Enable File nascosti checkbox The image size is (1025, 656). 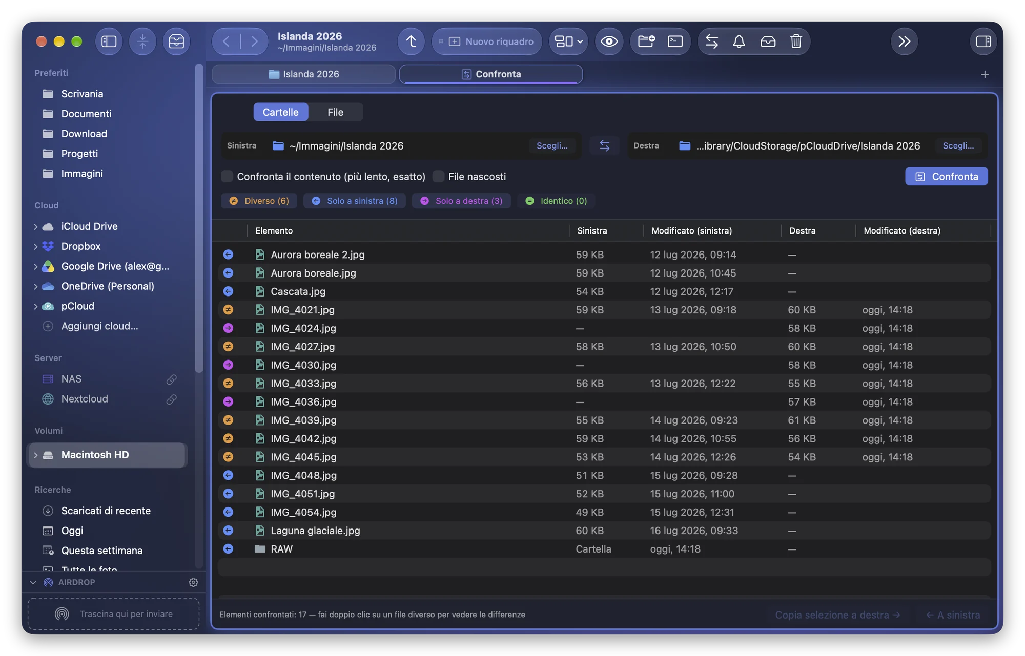click(438, 177)
